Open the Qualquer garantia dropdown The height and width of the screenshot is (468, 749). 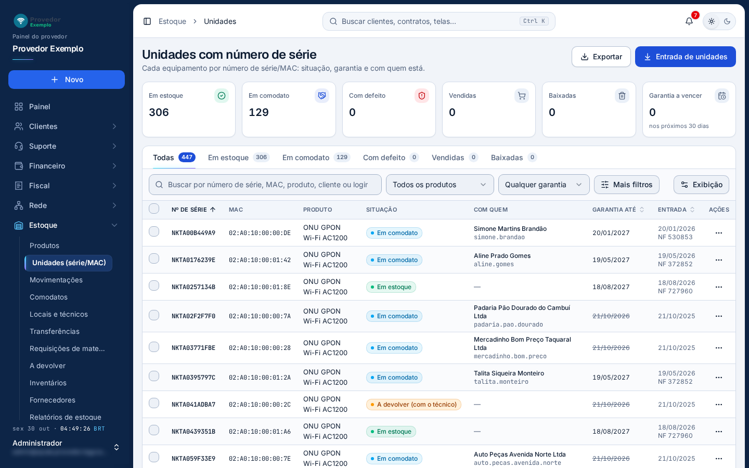point(544,185)
